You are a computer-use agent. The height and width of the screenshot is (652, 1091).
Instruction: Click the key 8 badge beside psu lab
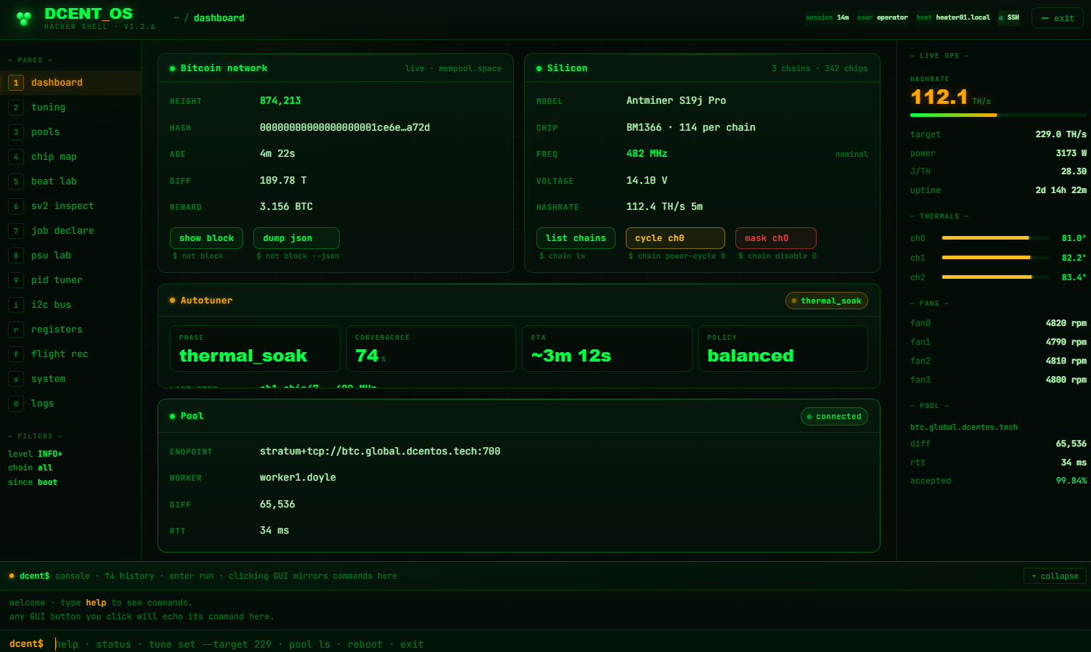point(16,256)
